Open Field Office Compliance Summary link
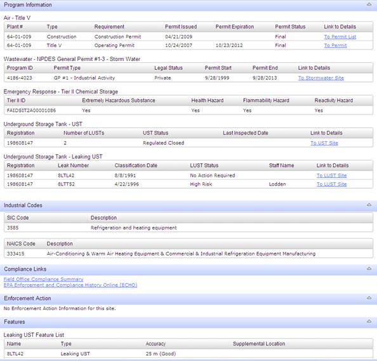 click(44, 279)
